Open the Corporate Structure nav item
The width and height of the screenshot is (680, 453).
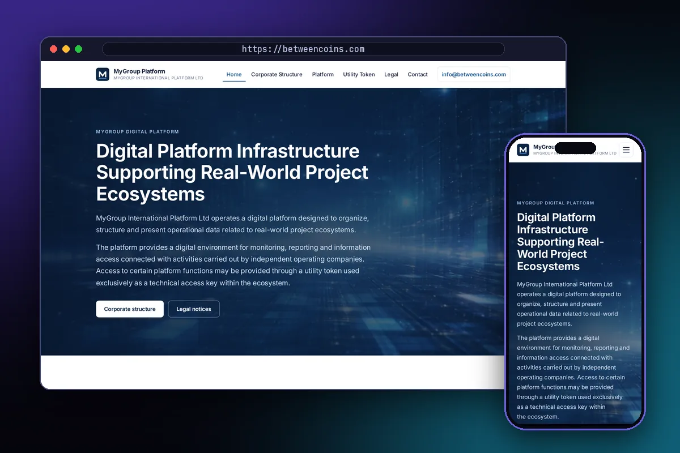pyautogui.click(x=277, y=75)
